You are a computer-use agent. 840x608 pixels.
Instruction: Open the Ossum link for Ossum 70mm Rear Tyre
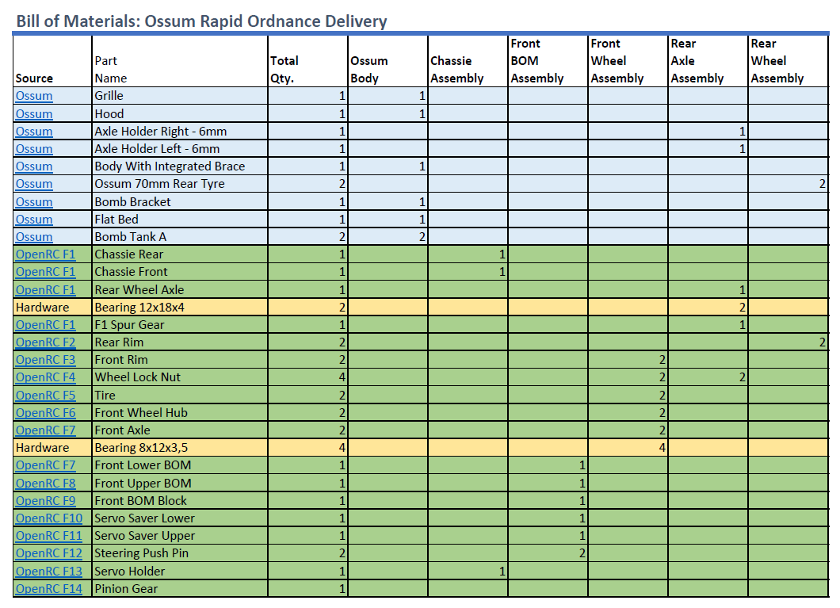[x=34, y=184]
